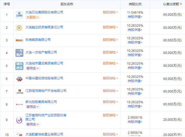The height and width of the screenshot is (137, 185).
Task: Open 持股详情 in row 4
Action: coord(135,55)
